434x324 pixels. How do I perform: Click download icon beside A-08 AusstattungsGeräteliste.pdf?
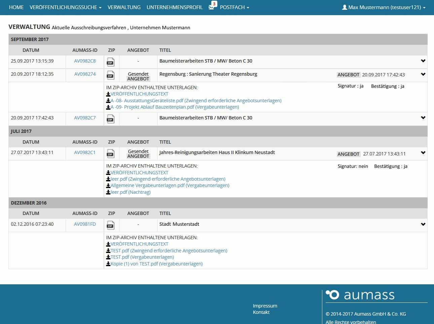(x=108, y=101)
